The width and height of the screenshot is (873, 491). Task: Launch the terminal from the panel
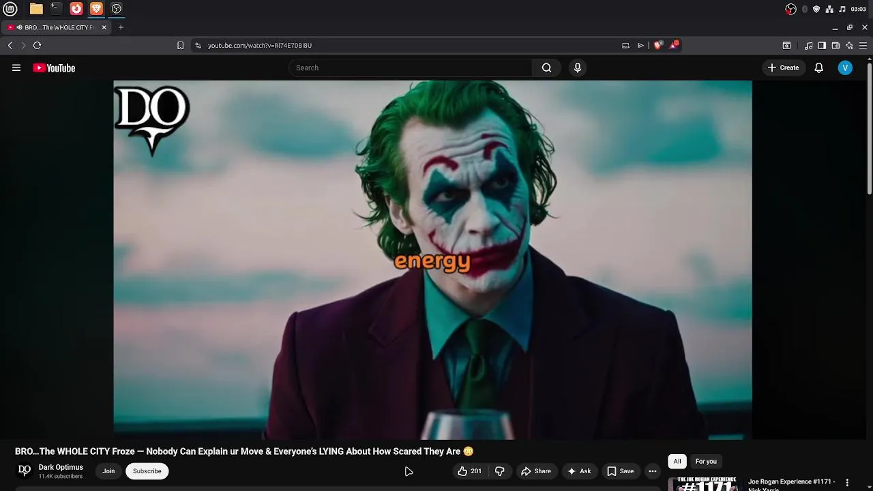(x=56, y=9)
